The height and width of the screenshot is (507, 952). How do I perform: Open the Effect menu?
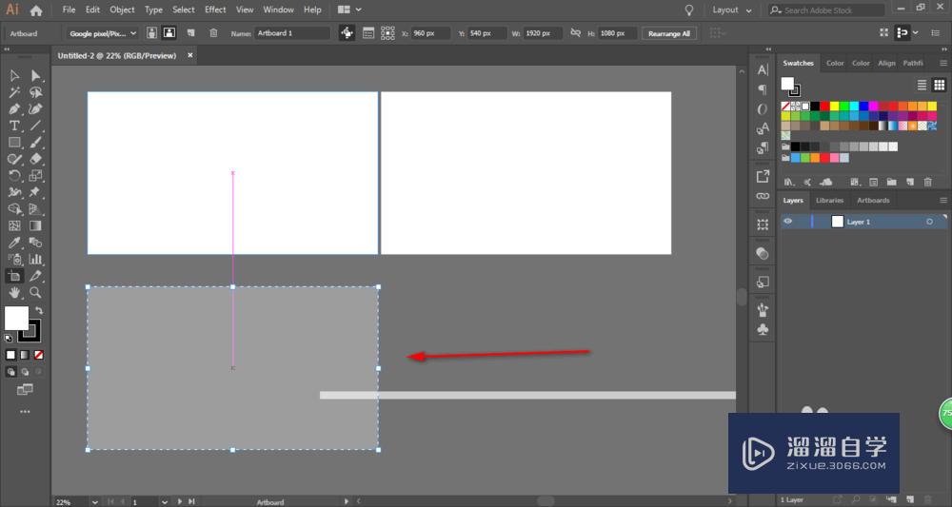[215, 10]
